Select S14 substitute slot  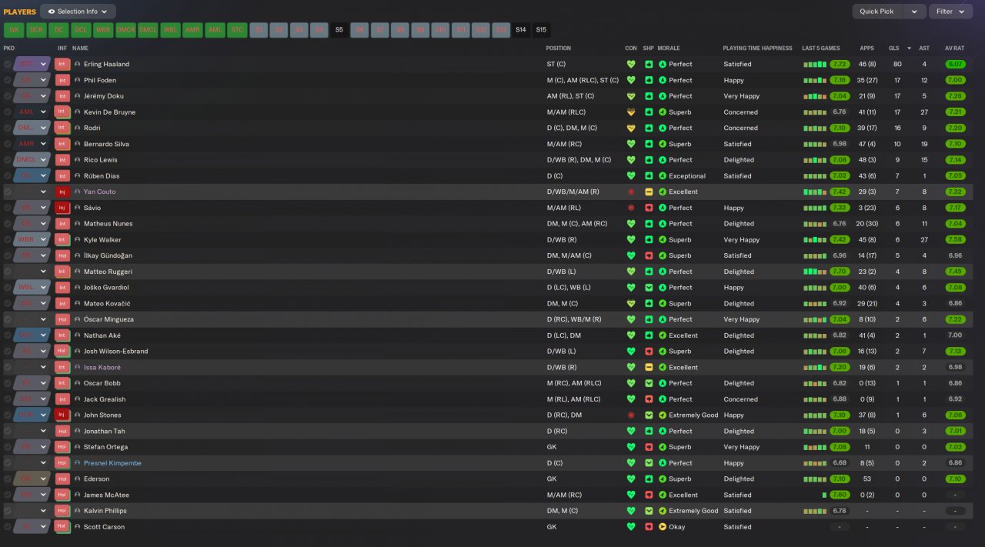[x=521, y=30]
